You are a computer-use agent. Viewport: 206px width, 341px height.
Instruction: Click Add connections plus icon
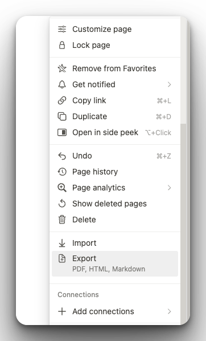(62, 311)
